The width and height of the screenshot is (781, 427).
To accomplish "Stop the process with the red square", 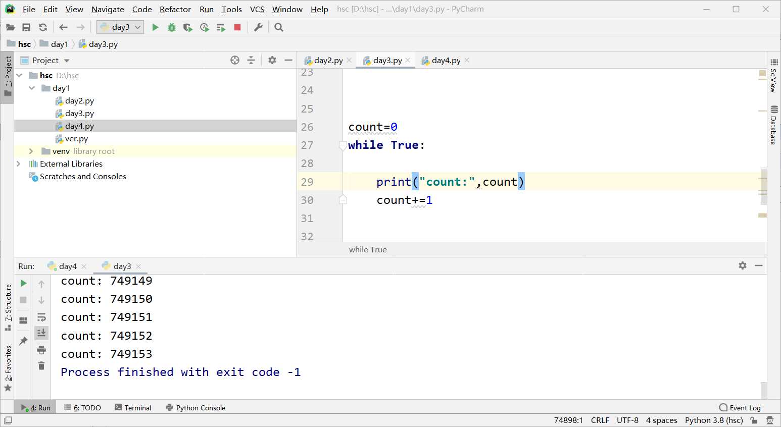I will coord(237,27).
